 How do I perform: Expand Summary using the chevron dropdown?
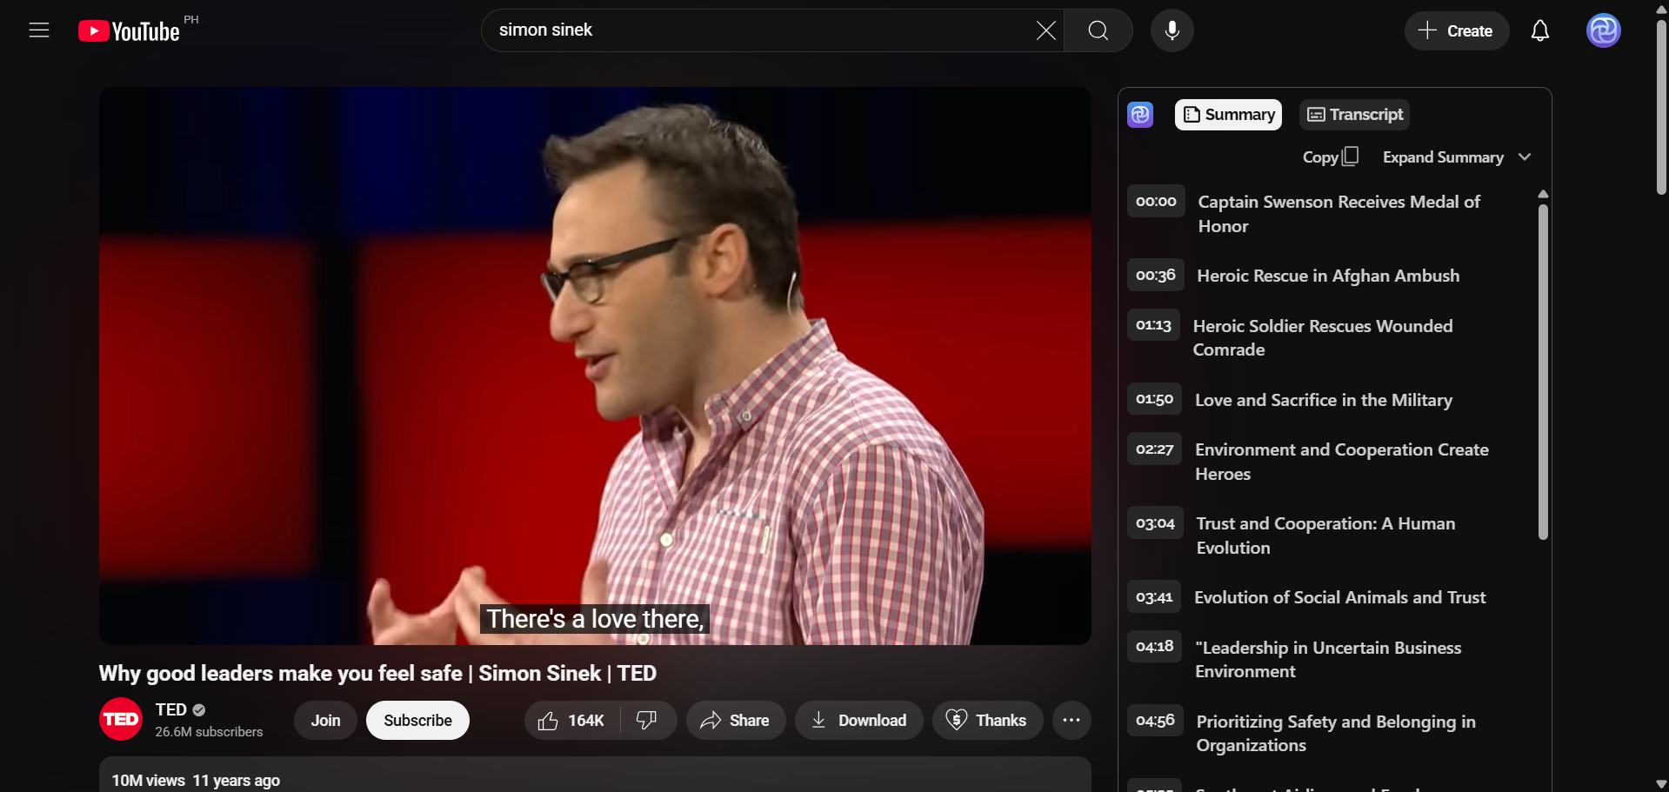point(1524,157)
